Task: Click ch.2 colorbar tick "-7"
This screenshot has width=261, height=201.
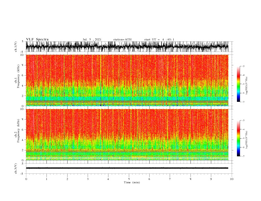Action: coord(243,156)
